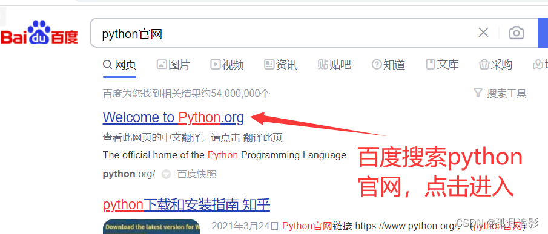
Task: Open 搜索工具 filter options
Action: tap(500, 93)
